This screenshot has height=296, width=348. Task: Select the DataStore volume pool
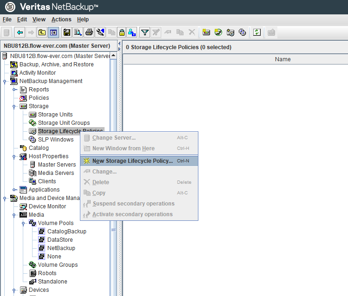(60, 240)
